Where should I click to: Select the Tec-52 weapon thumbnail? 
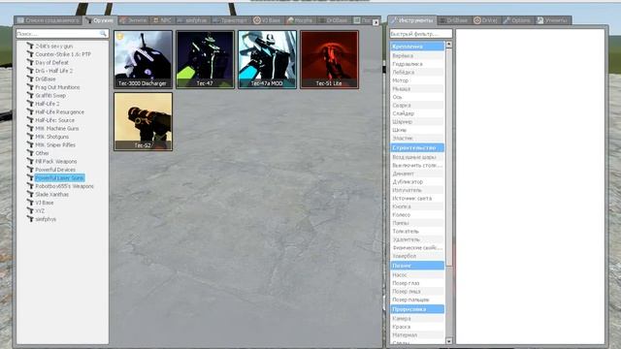pos(143,121)
